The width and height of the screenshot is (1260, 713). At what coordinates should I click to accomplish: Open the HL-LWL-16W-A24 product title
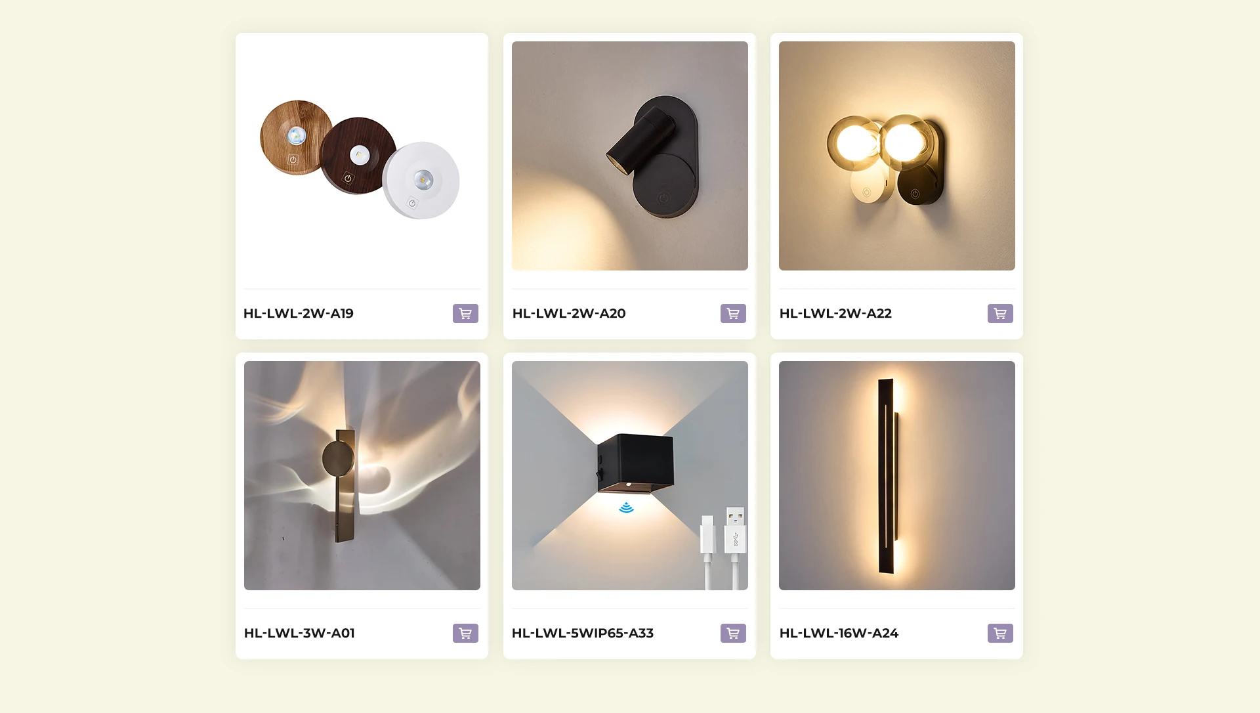pos(839,634)
